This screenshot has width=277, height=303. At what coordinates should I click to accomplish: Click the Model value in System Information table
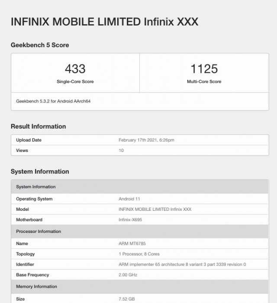pyautogui.click(x=155, y=209)
